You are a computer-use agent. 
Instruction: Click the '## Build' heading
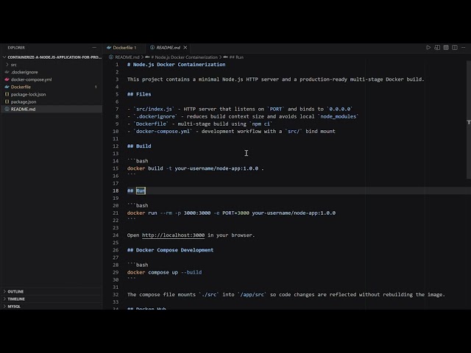[x=139, y=146]
